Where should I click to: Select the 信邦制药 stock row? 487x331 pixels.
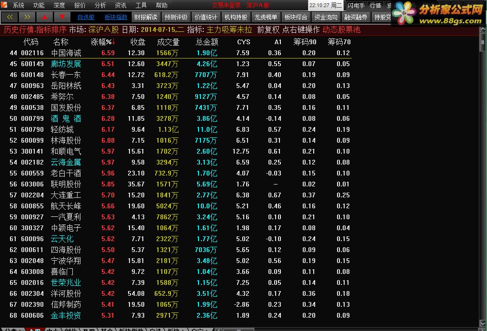[x=180, y=304]
